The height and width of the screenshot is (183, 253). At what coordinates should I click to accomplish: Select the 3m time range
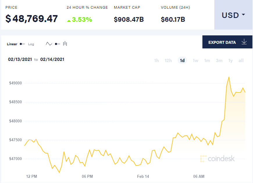click(219, 60)
